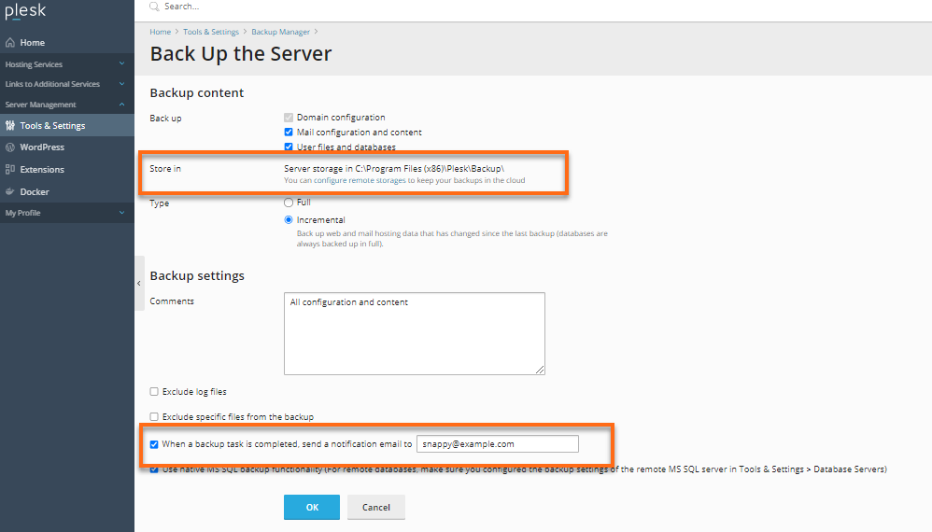Click the notification email address field
The image size is (932, 532).
(x=498, y=444)
